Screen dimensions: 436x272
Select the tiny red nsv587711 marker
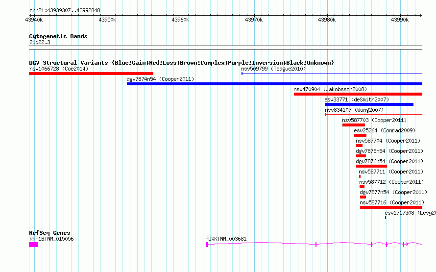(x=360, y=176)
